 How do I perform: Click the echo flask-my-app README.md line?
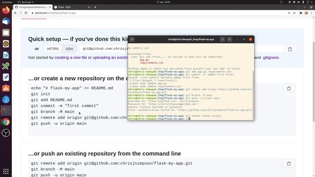tap(72, 88)
